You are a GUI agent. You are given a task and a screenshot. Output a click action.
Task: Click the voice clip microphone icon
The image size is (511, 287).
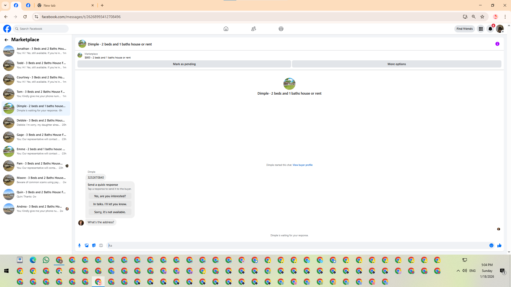[79, 246]
